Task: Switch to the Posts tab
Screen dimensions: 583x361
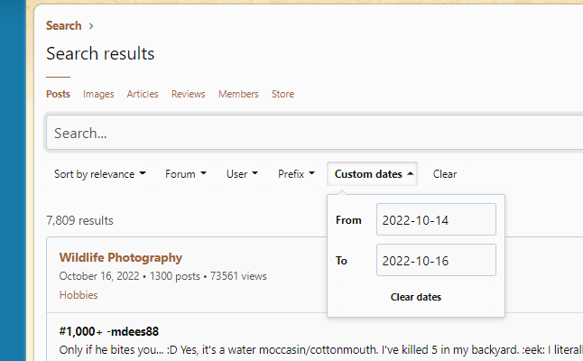Action: pos(58,94)
